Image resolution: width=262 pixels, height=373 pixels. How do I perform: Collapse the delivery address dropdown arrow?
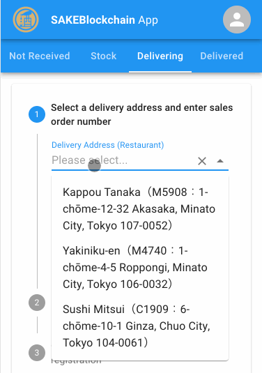click(x=220, y=161)
